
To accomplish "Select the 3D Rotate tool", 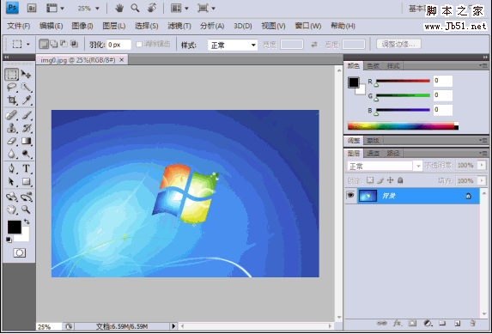I will pyautogui.click(x=12, y=197).
